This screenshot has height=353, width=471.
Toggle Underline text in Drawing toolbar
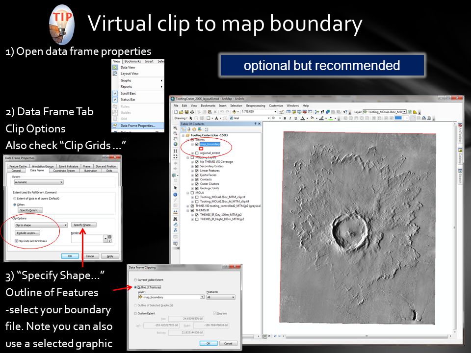pyautogui.click(x=295, y=118)
